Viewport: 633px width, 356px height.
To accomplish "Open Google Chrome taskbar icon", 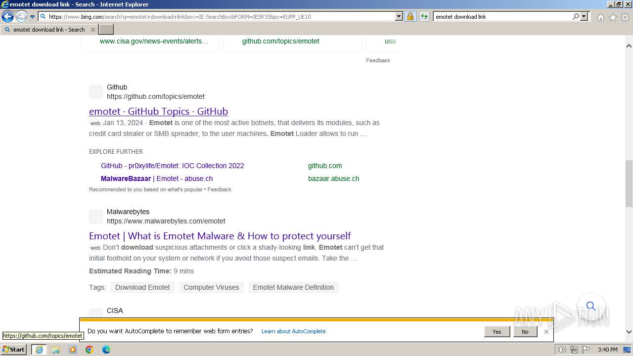I will pos(90,350).
